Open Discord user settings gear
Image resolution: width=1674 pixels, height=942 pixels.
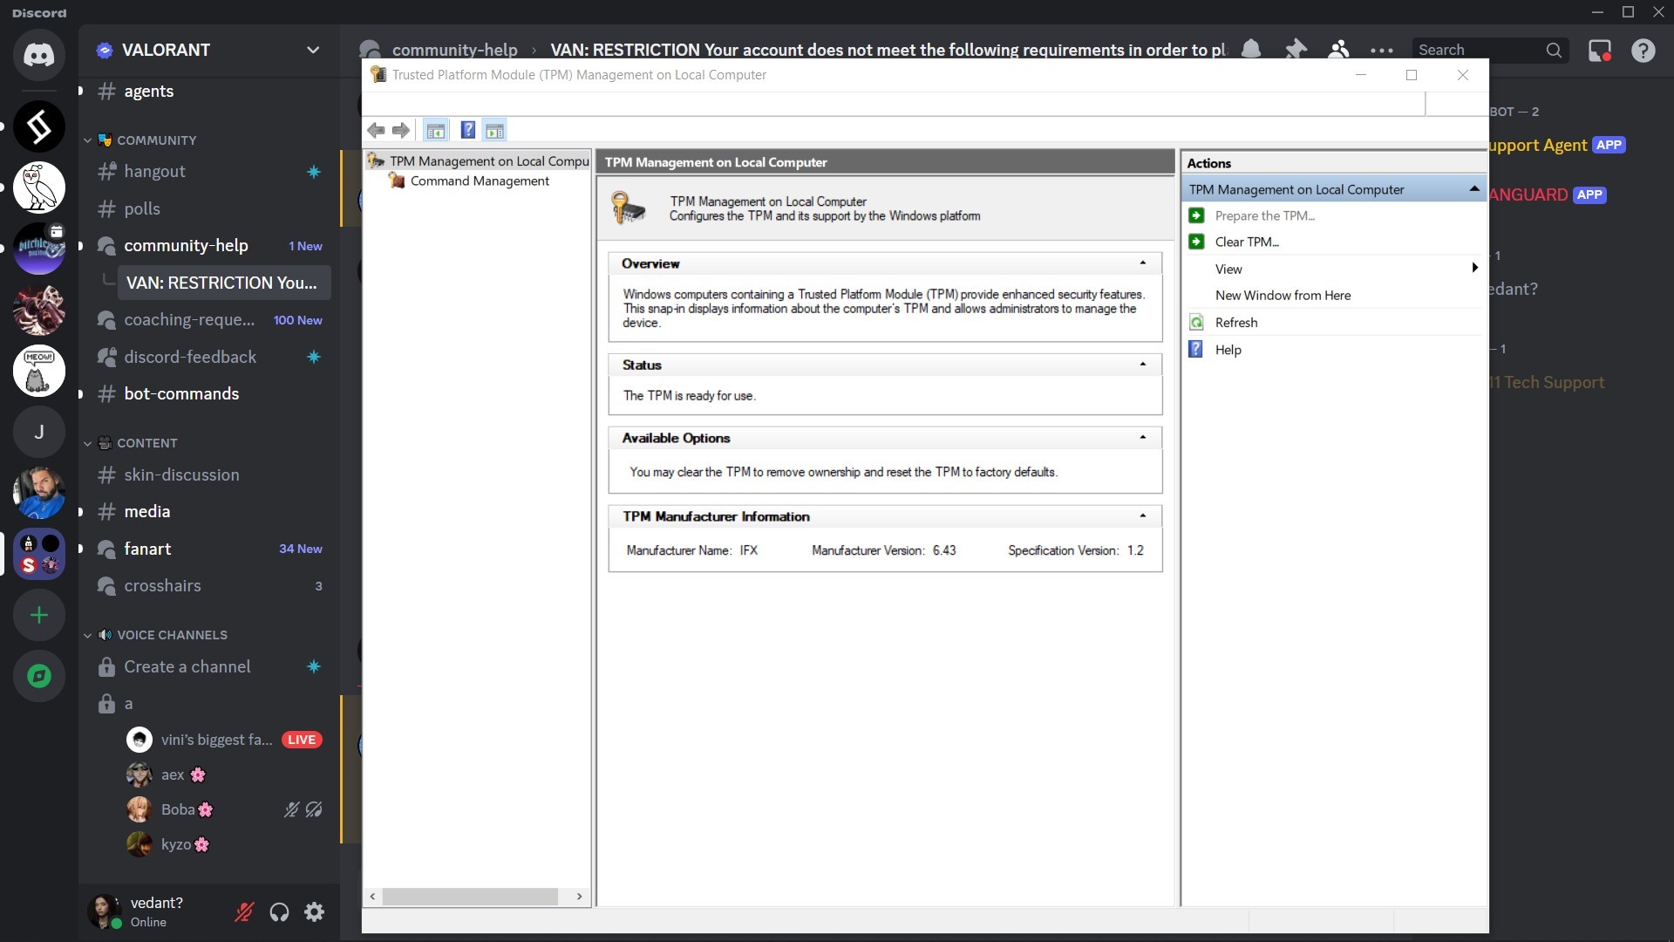point(314,912)
